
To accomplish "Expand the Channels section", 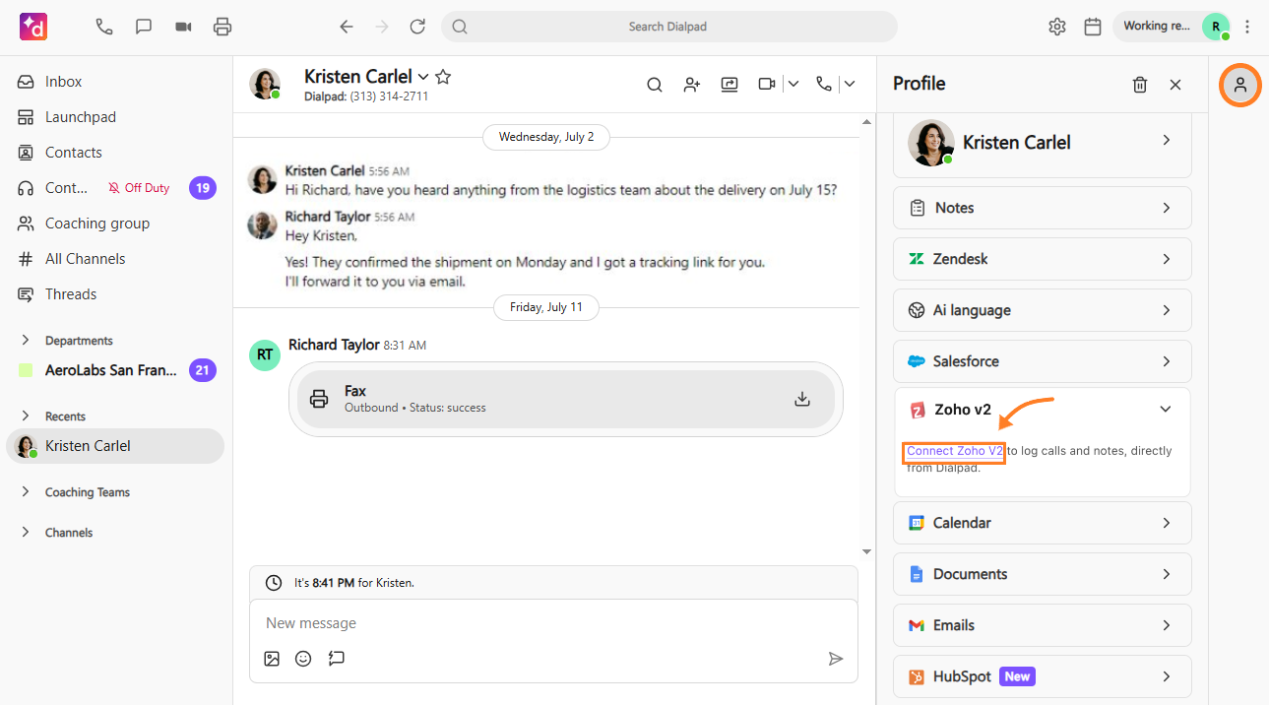I will pyautogui.click(x=26, y=532).
